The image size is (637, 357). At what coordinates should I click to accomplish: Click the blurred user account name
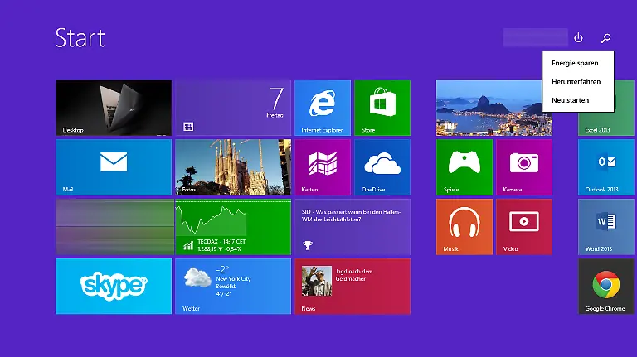click(536, 38)
